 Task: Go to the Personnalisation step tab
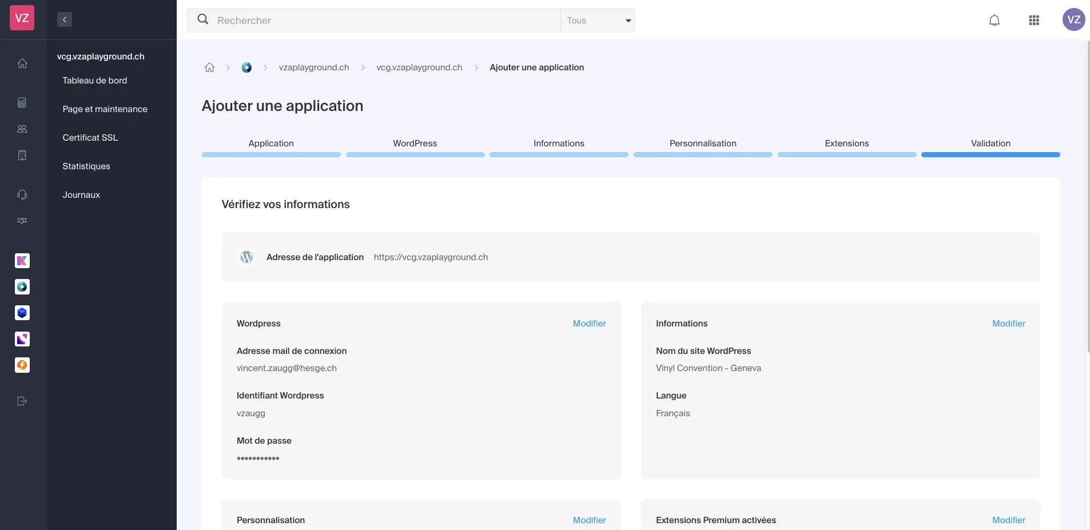[702, 144]
